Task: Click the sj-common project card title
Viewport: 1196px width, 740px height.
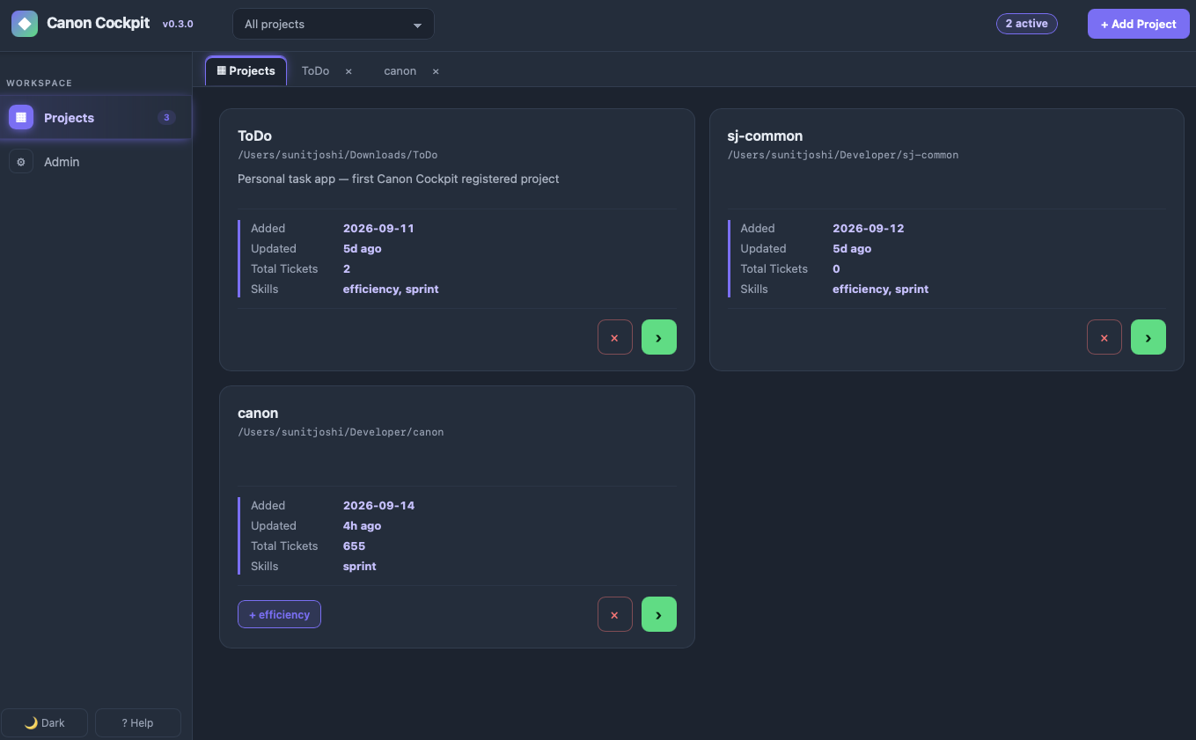Action: click(x=765, y=136)
